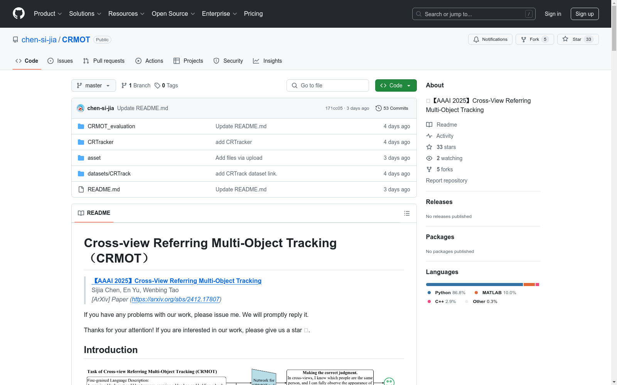Open the README outline icon
Screen dimensions: 617x385
(x=407, y=213)
